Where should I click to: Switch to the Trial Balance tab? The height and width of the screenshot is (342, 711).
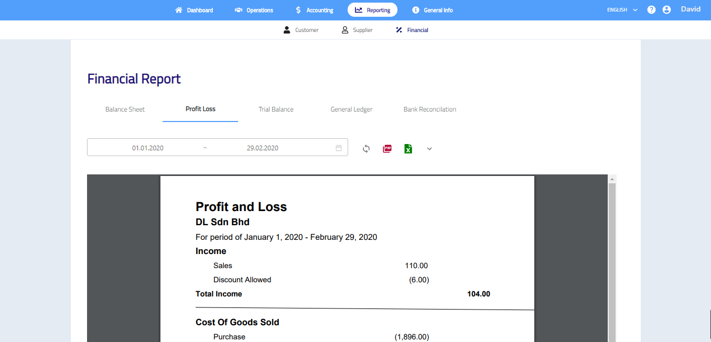tap(276, 109)
